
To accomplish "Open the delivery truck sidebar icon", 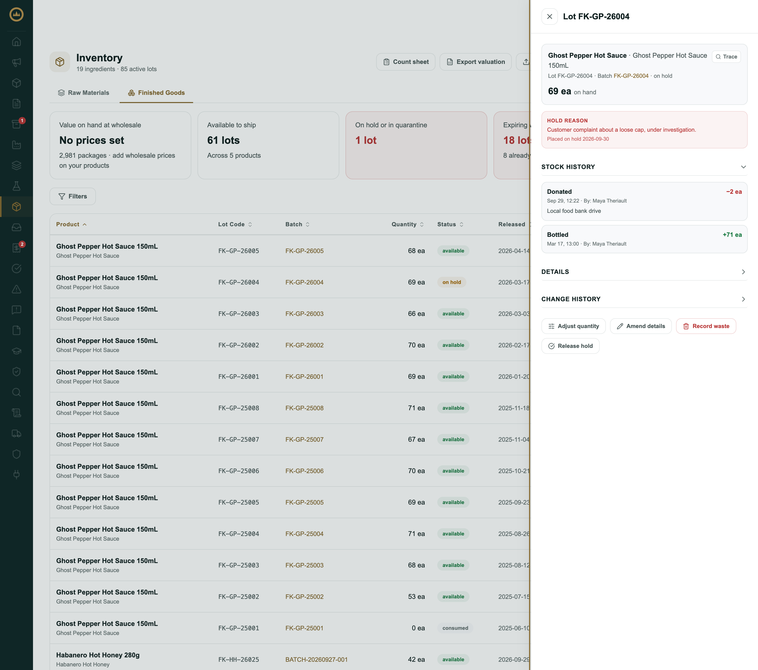I will [x=16, y=433].
